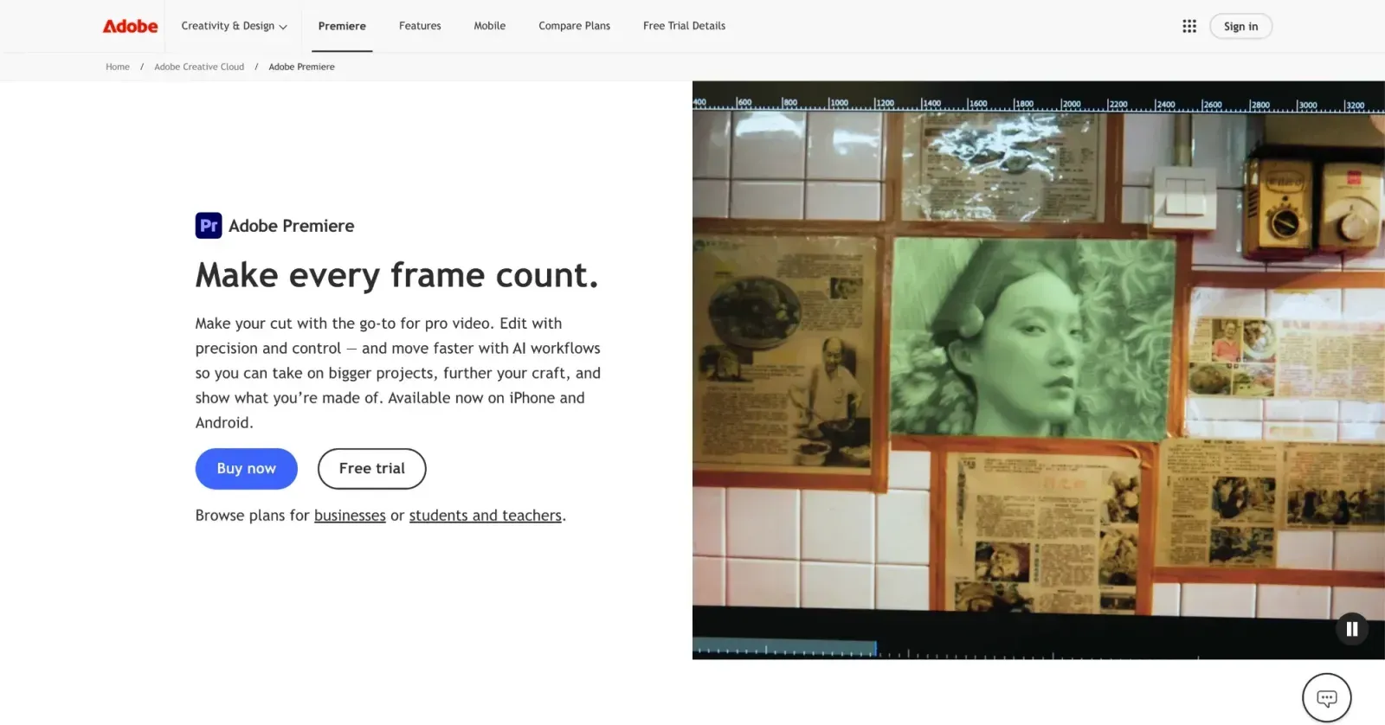Viewport: 1385px width, 725px height.
Task: Click the Adobe Premiere breadcrumb text
Action: point(301,67)
